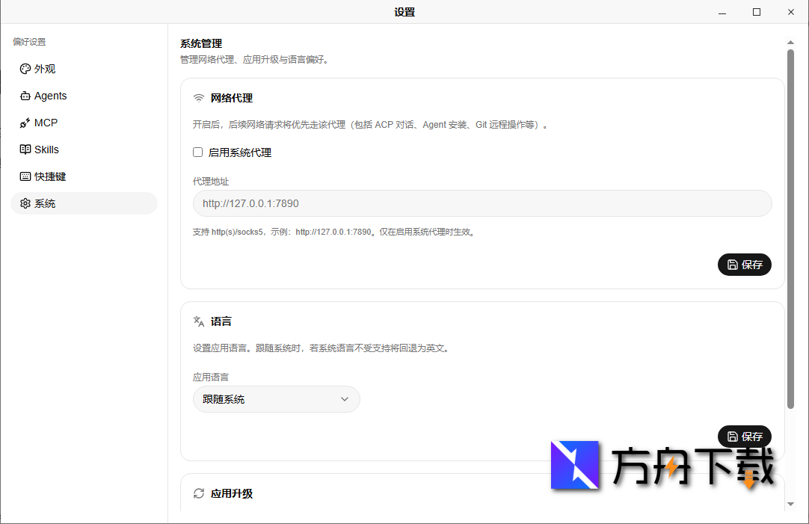Click 保存 in the 语言 section

(744, 437)
